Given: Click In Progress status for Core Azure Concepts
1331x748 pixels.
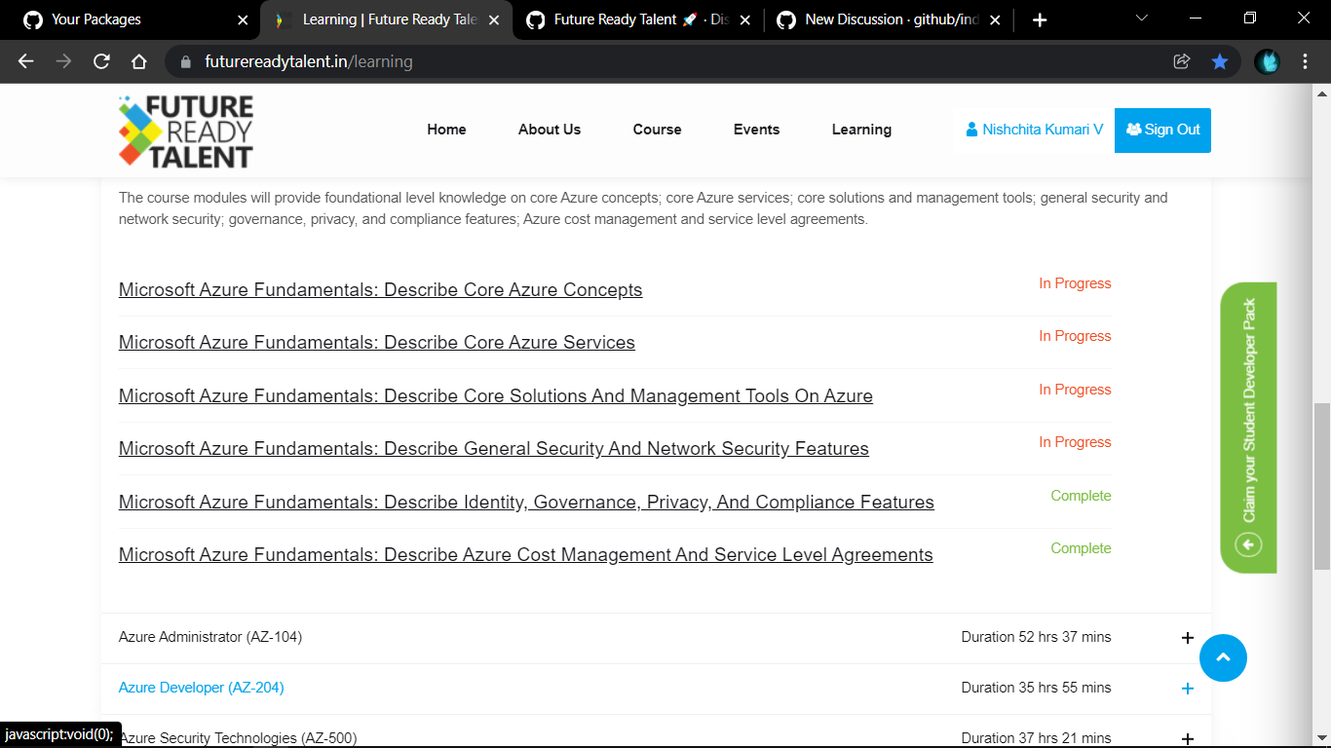Looking at the screenshot, I should pos(1075,283).
